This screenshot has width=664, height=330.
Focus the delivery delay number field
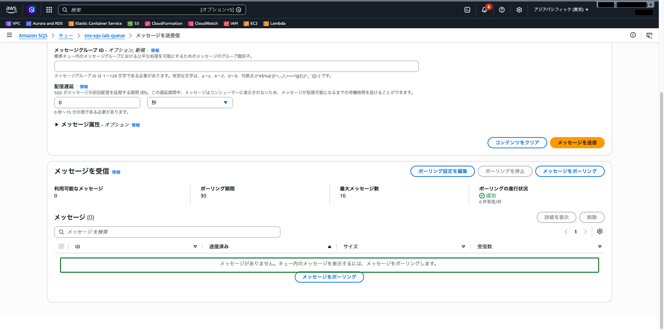click(x=97, y=103)
